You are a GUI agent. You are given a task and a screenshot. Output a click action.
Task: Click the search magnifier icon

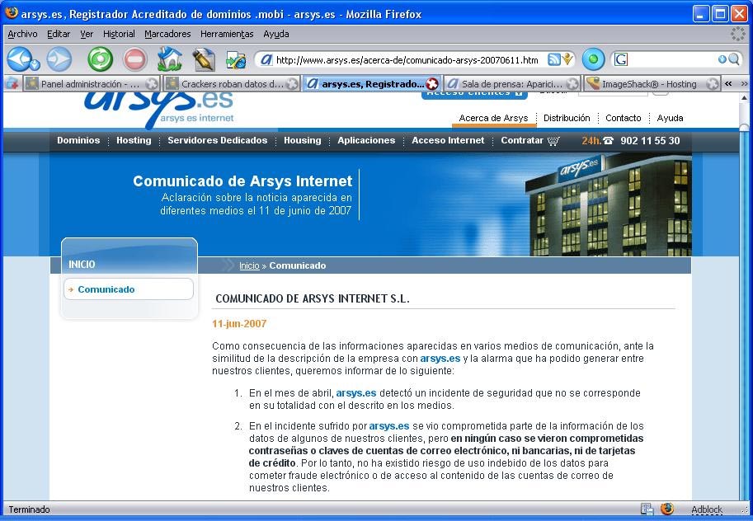(x=733, y=59)
